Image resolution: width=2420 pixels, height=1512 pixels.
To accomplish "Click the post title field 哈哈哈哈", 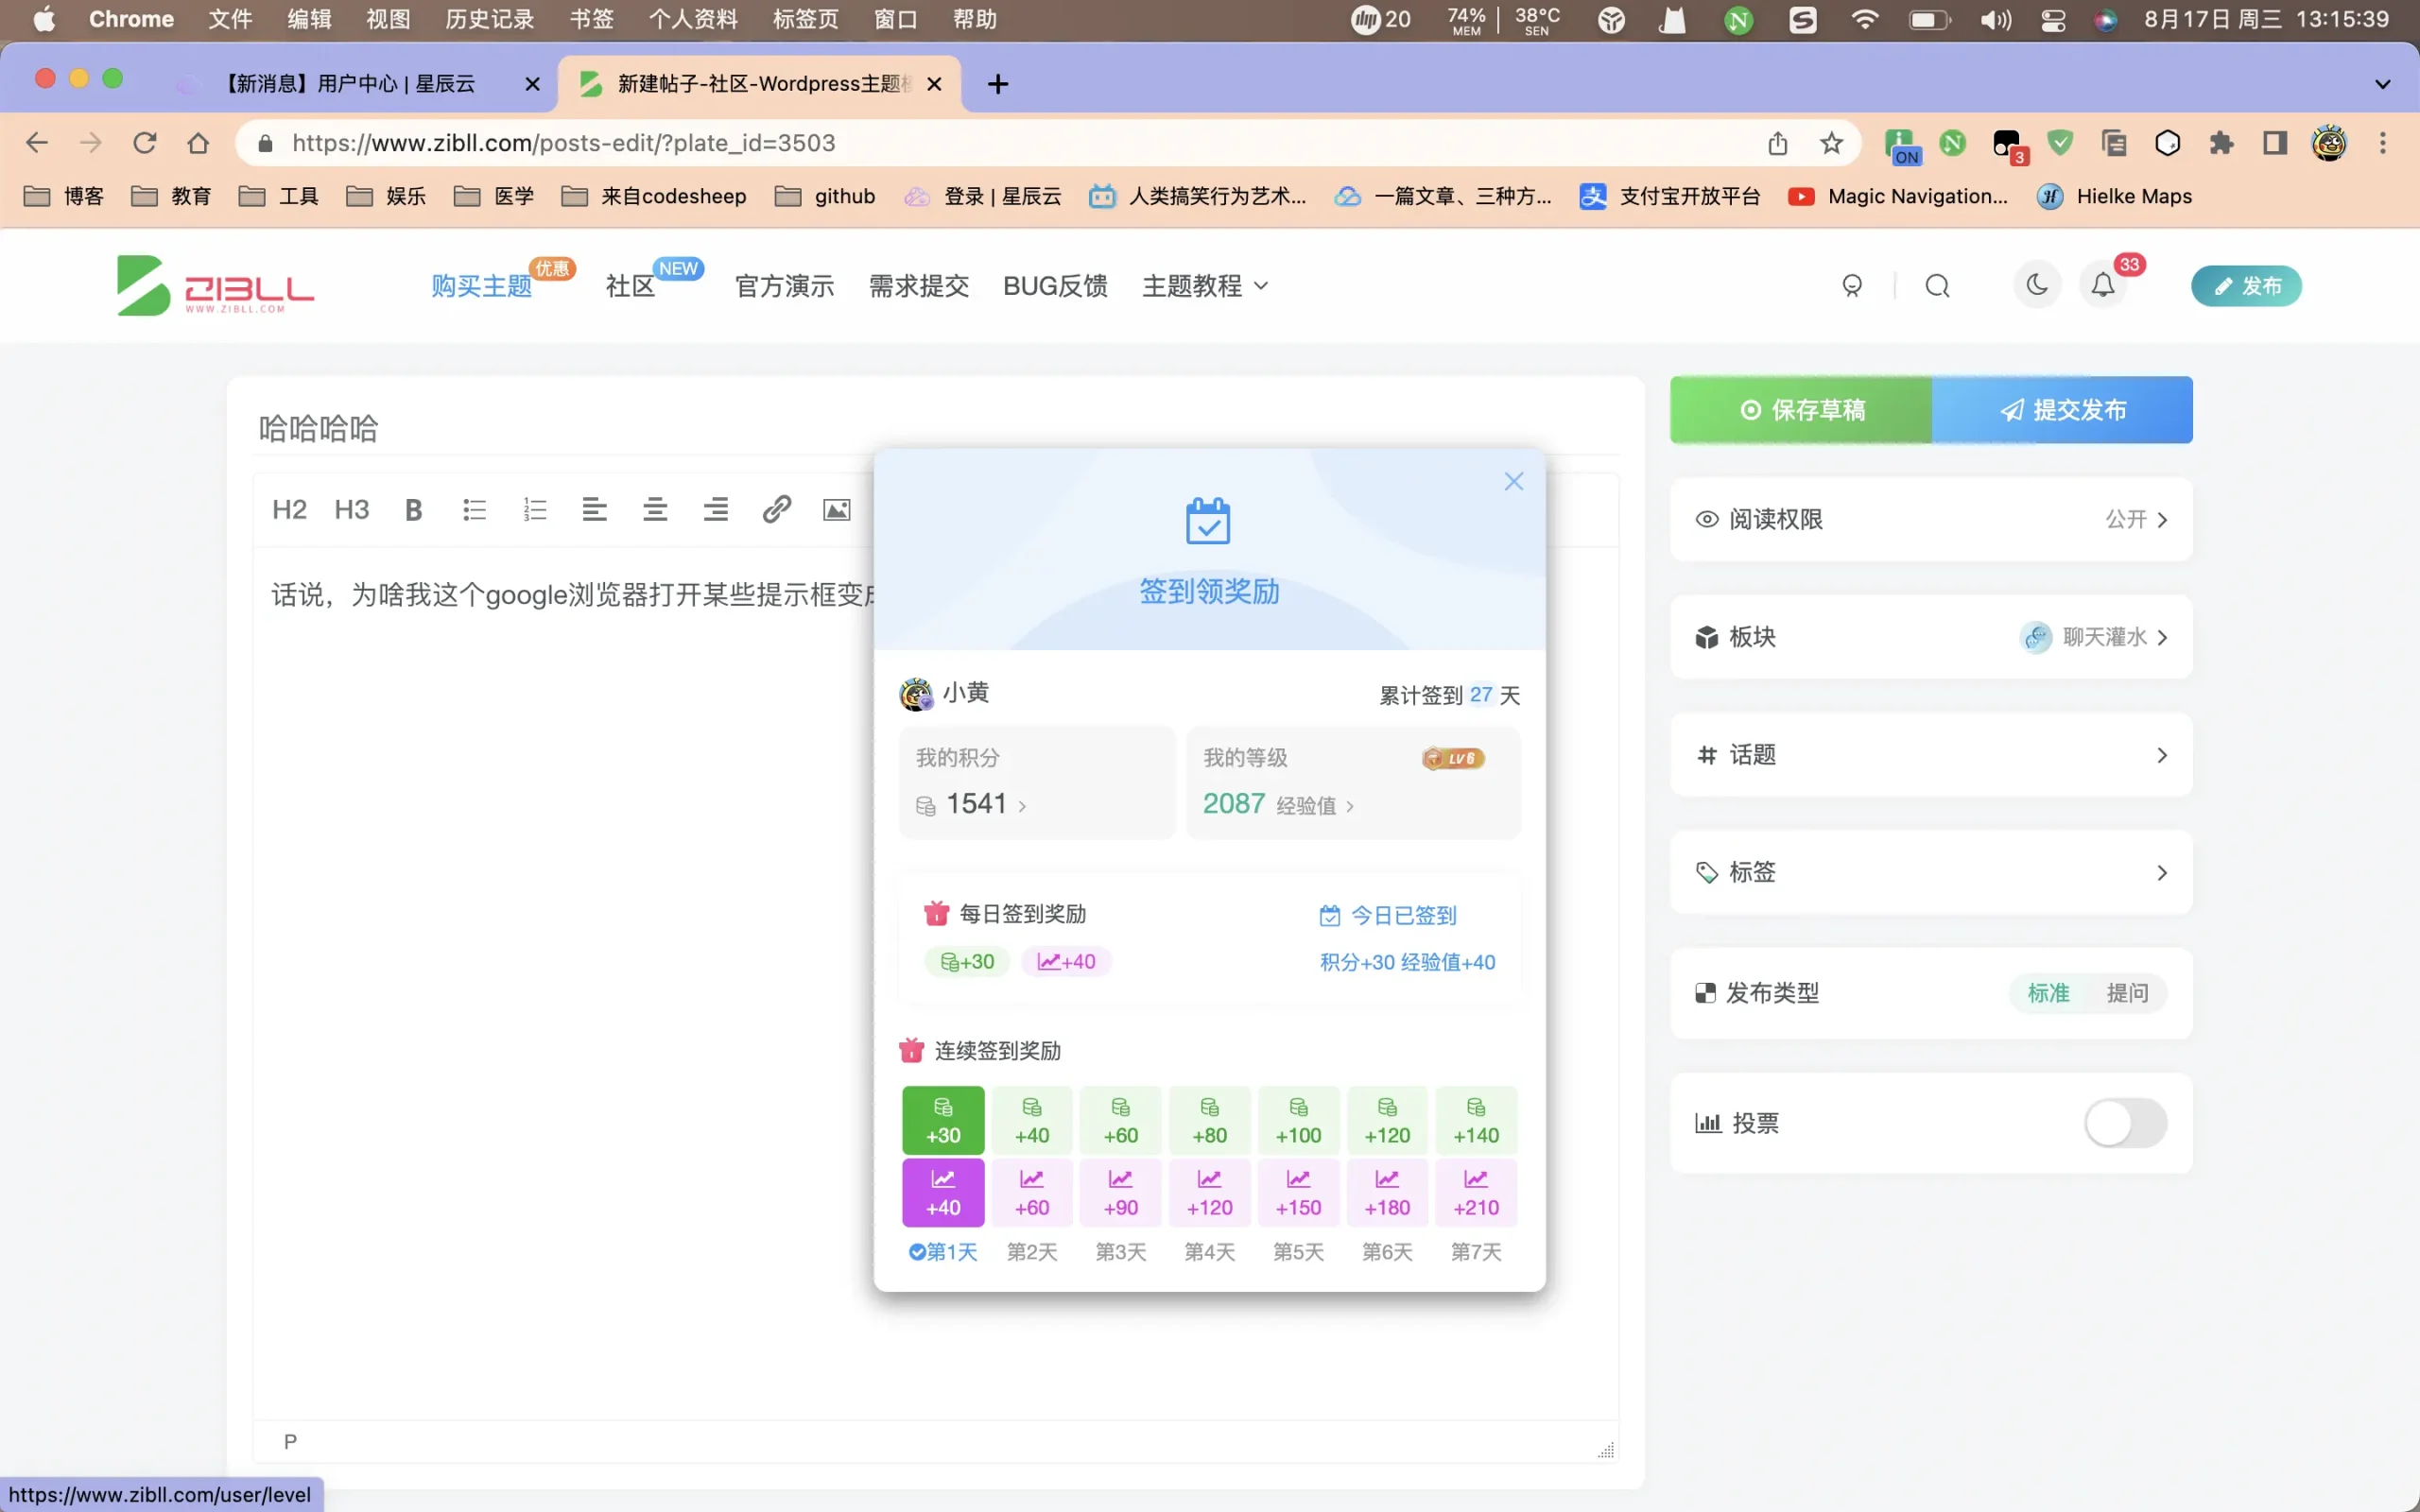I will [936, 428].
